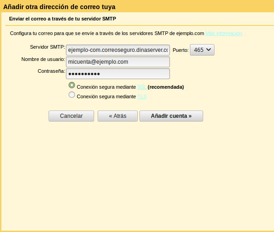
Task: Click the 'Configura tu correo' description text
Action: pos(107,34)
